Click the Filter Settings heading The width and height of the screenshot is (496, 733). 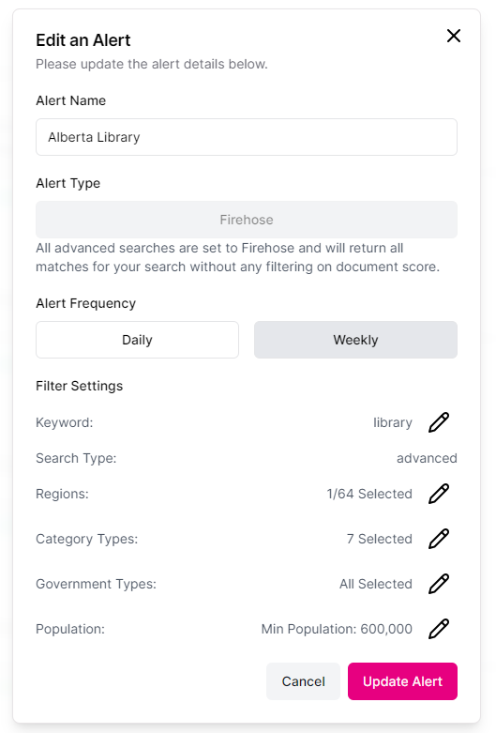(x=80, y=386)
